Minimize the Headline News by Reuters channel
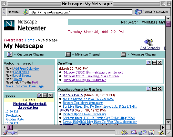The width and height of the screenshot is (173, 137). point(154,89)
